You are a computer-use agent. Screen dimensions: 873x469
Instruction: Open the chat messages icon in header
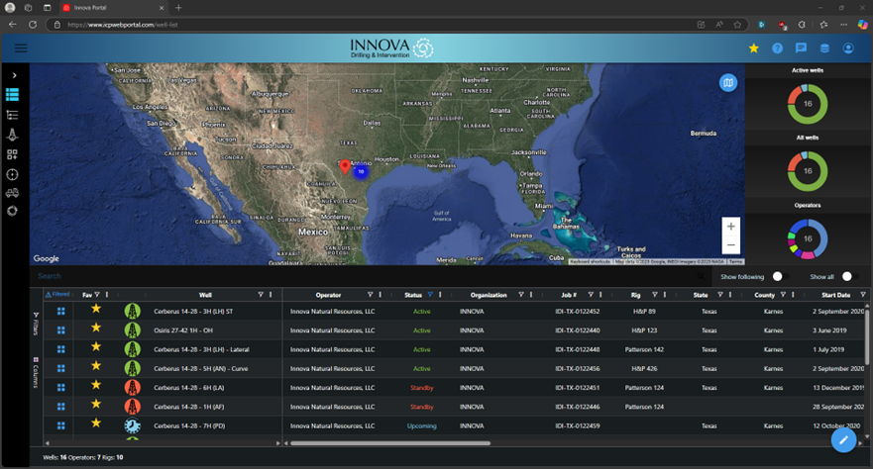point(801,47)
